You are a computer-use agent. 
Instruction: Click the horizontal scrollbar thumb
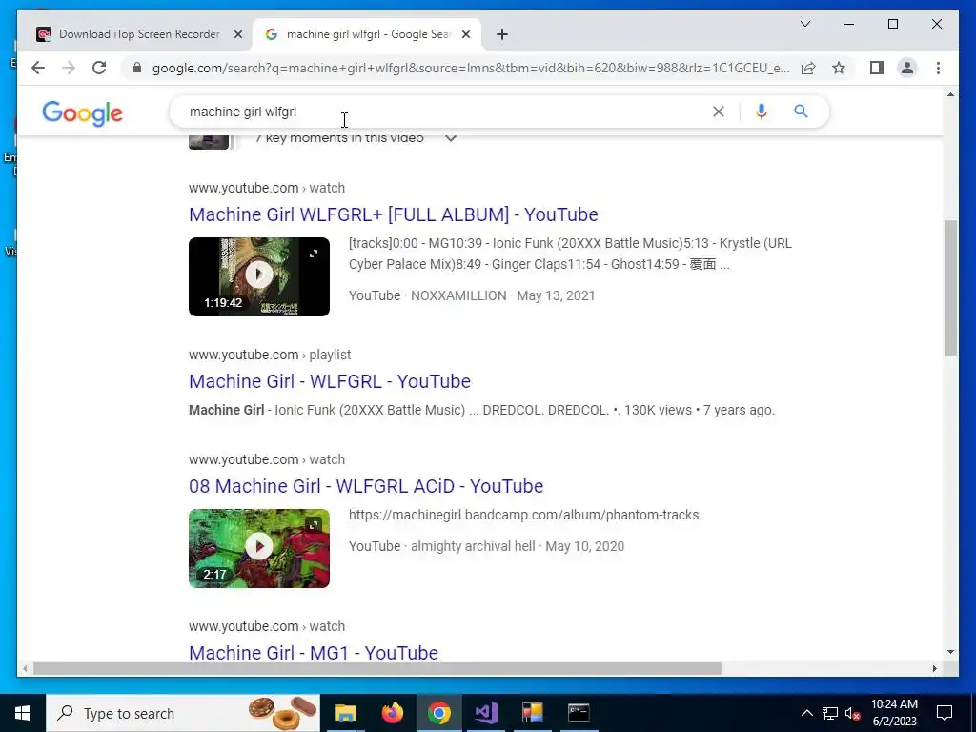click(377, 668)
